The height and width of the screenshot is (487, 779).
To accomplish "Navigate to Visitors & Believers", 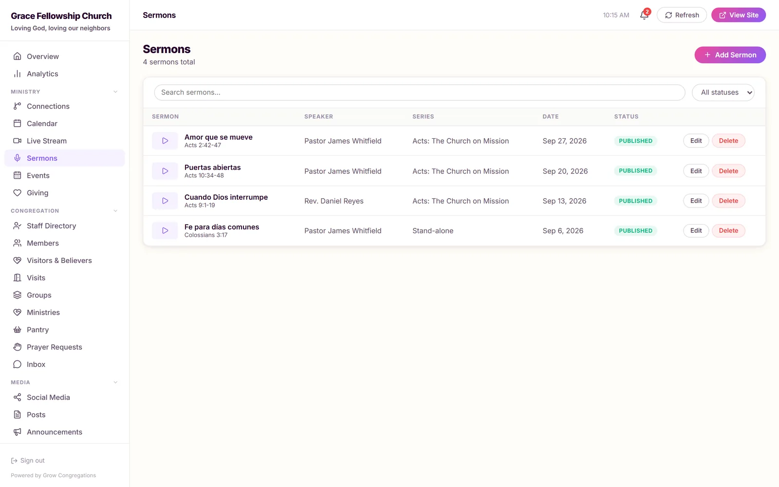I will [x=65, y=261].
